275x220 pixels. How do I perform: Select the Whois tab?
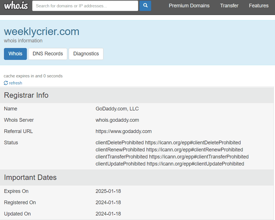[x=16, y=54]
